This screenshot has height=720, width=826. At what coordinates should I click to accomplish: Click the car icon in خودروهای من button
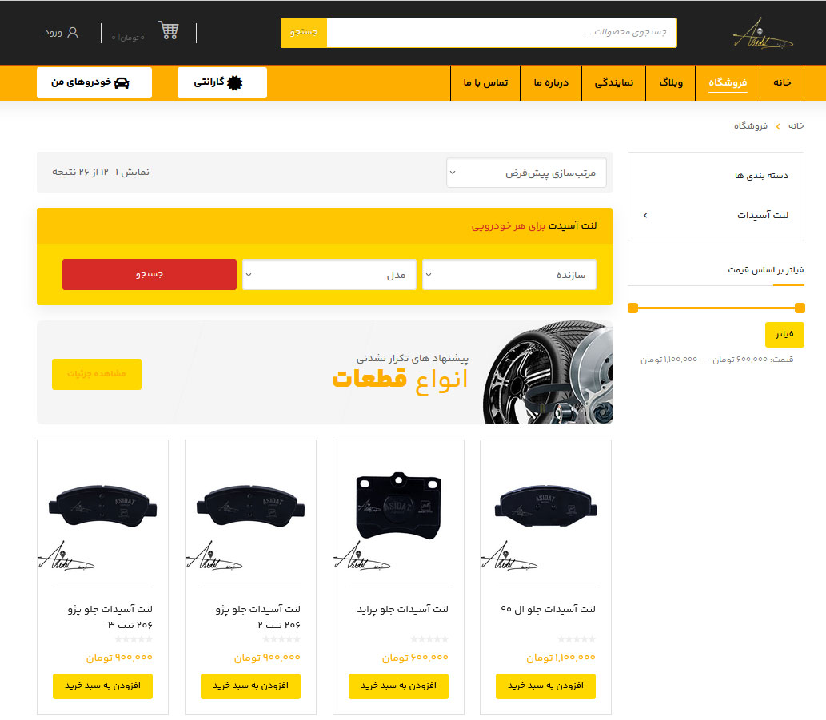pyautogui.click(x=122, y=82)
